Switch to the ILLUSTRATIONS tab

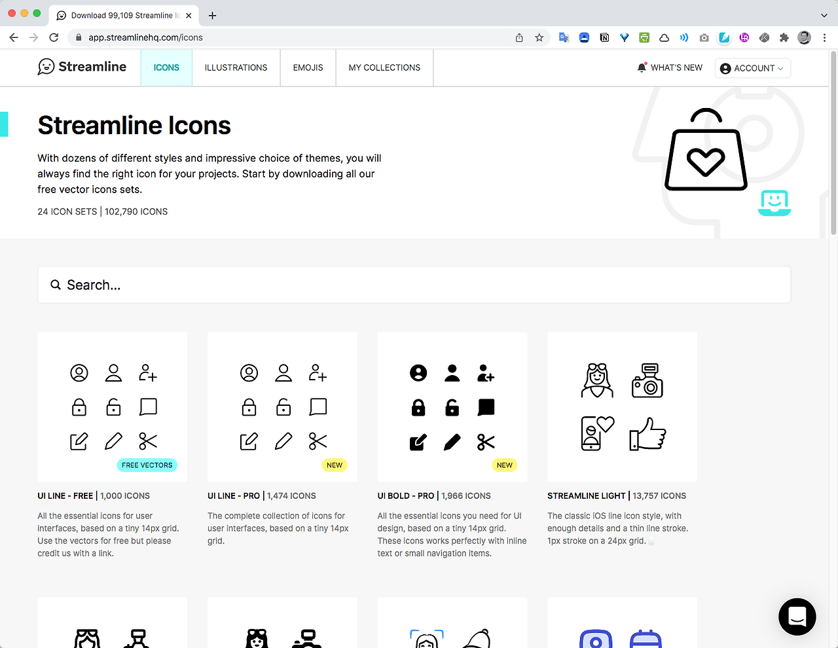[x=236, y=67]
